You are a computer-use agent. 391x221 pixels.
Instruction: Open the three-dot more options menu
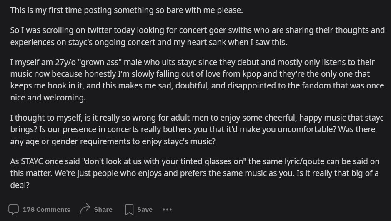167,209
